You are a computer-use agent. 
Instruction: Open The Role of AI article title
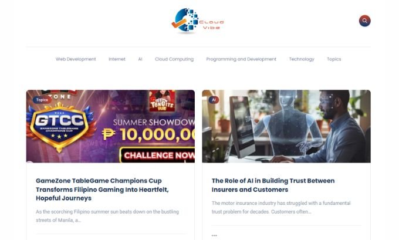point(273,185)
